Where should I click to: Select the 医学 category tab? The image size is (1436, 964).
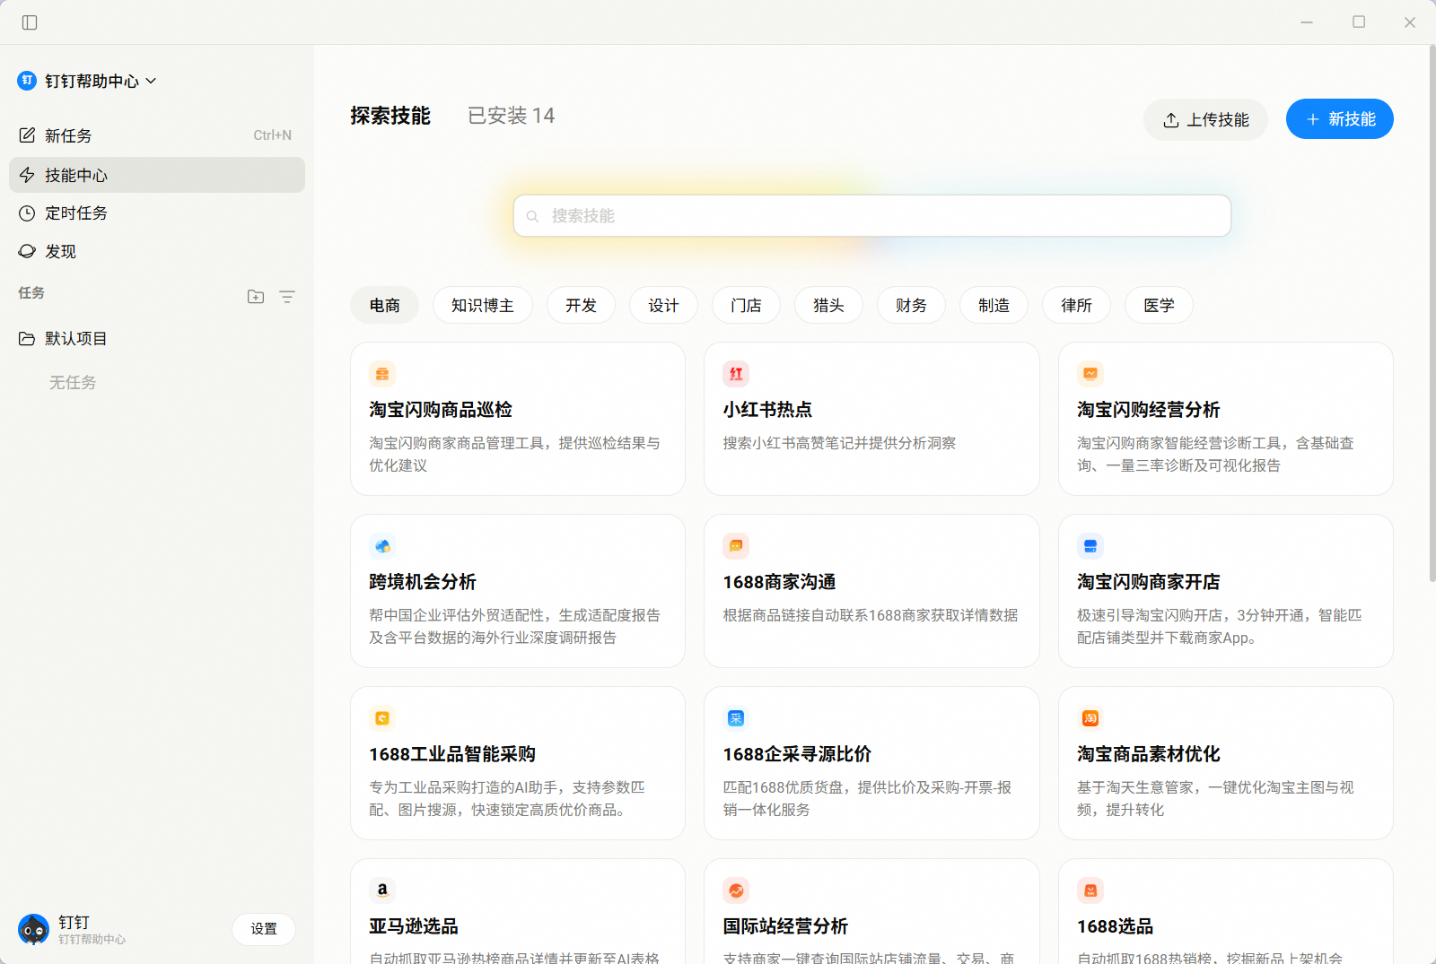pos(1159,305)
